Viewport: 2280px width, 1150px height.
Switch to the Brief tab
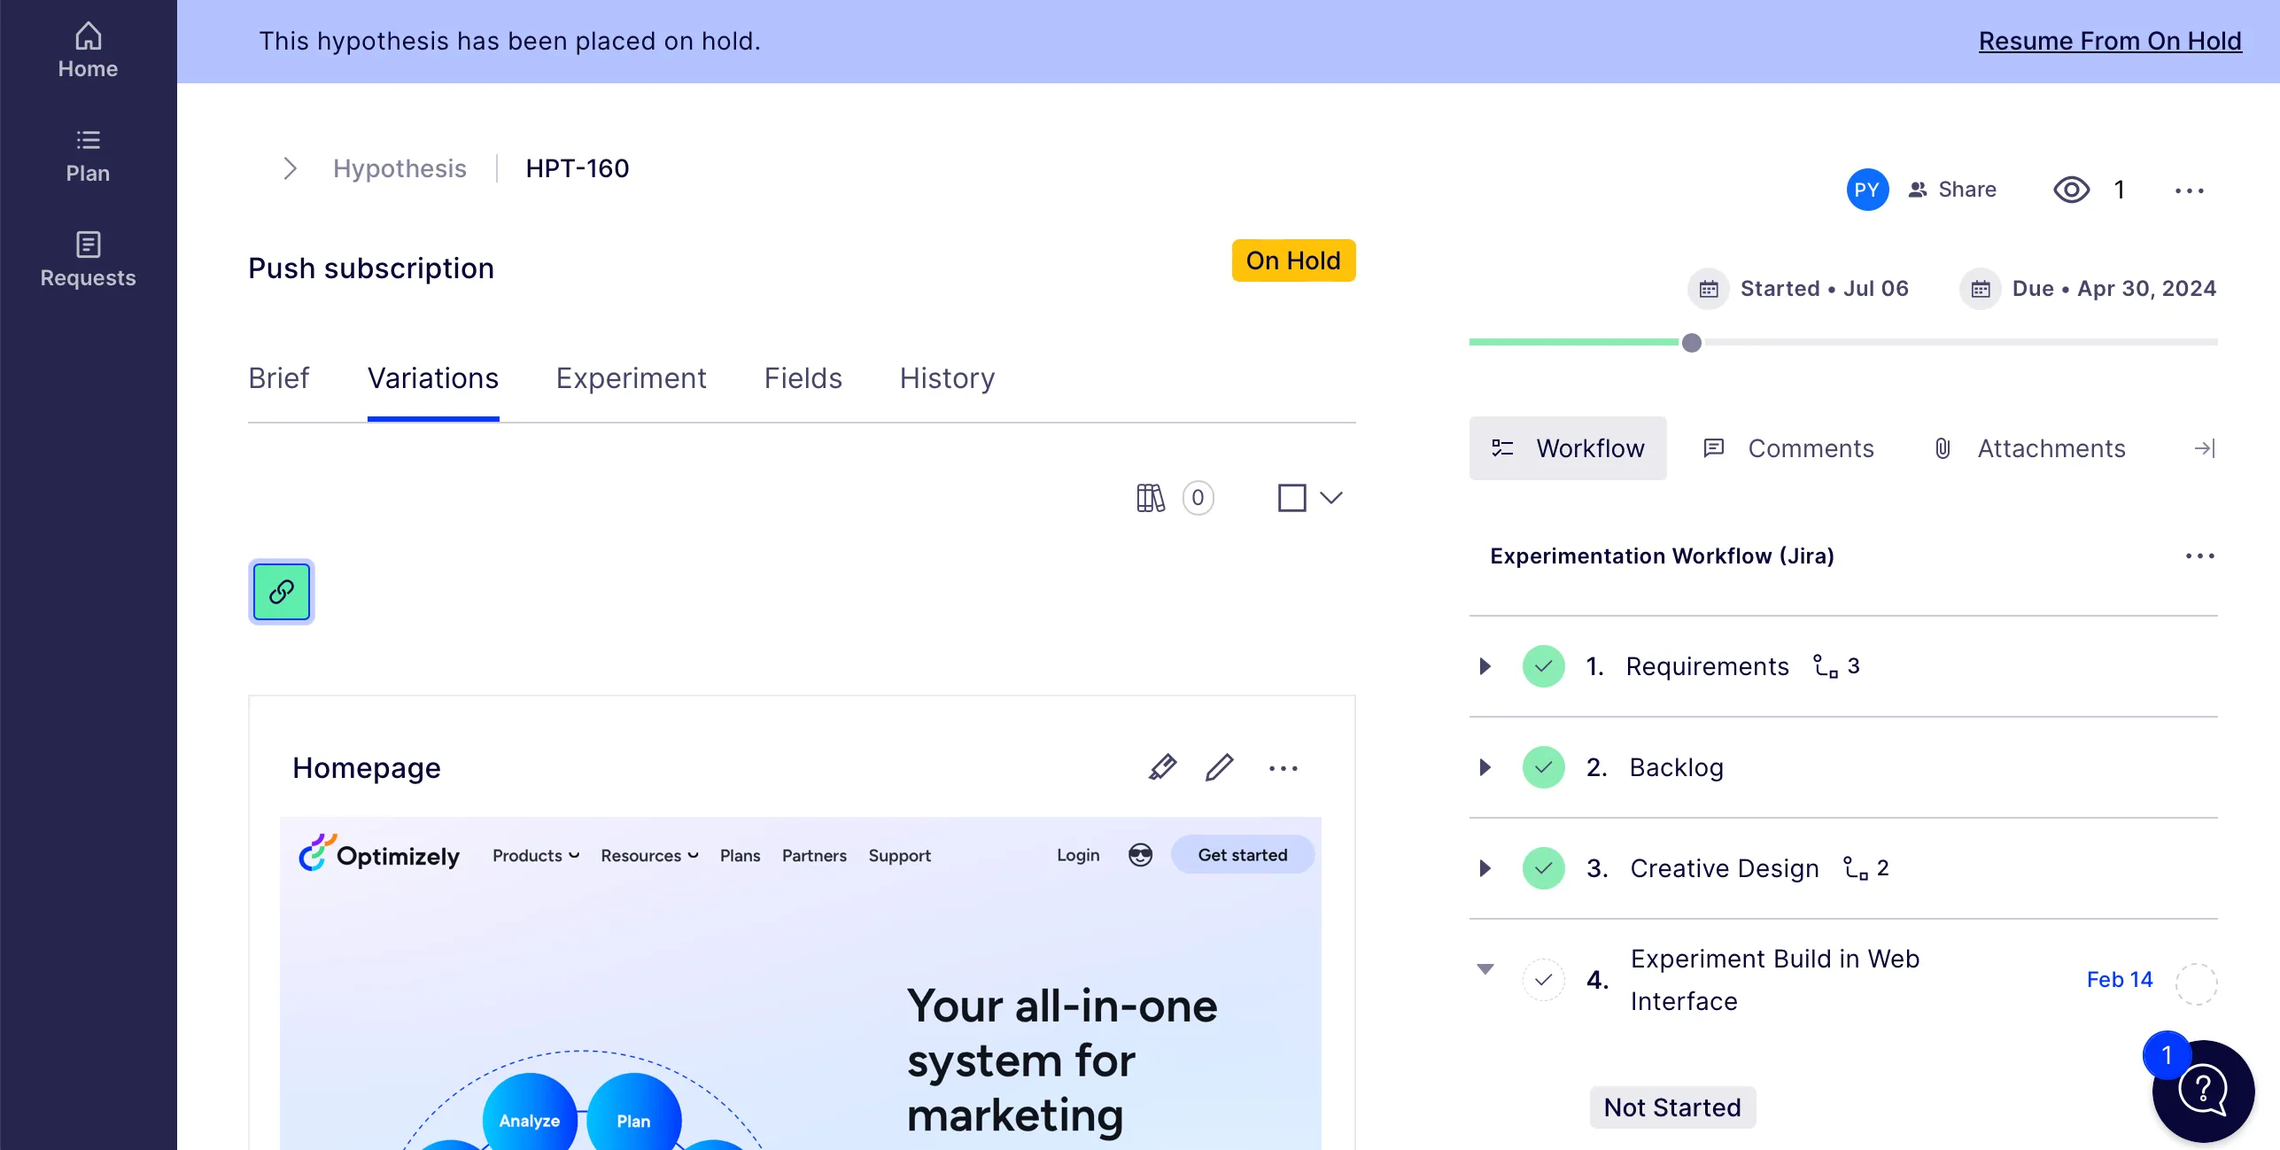(x=279, y=378)
